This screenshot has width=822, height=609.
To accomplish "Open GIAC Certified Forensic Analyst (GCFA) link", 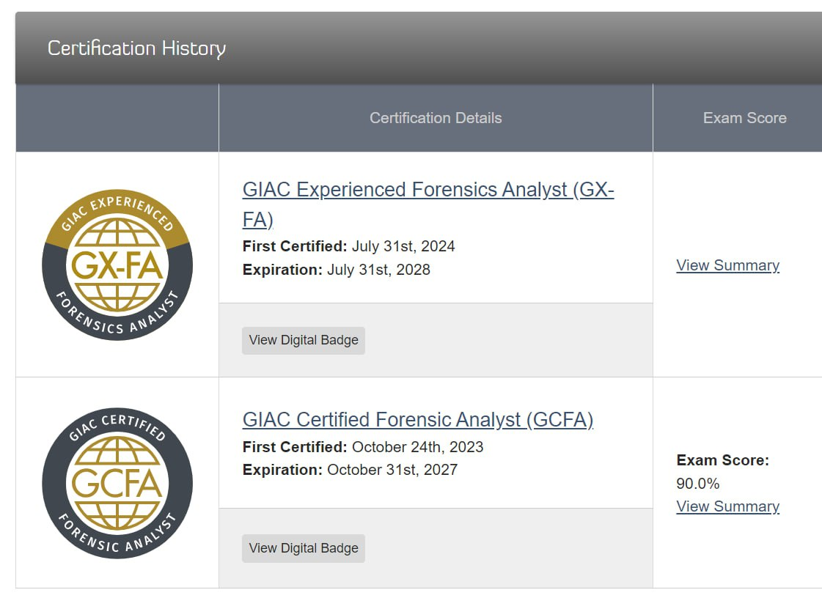I will point(418,420).
